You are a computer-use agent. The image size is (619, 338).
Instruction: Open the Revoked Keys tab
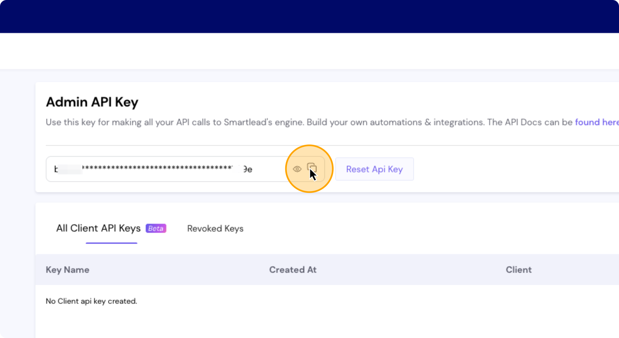point(215,229)
